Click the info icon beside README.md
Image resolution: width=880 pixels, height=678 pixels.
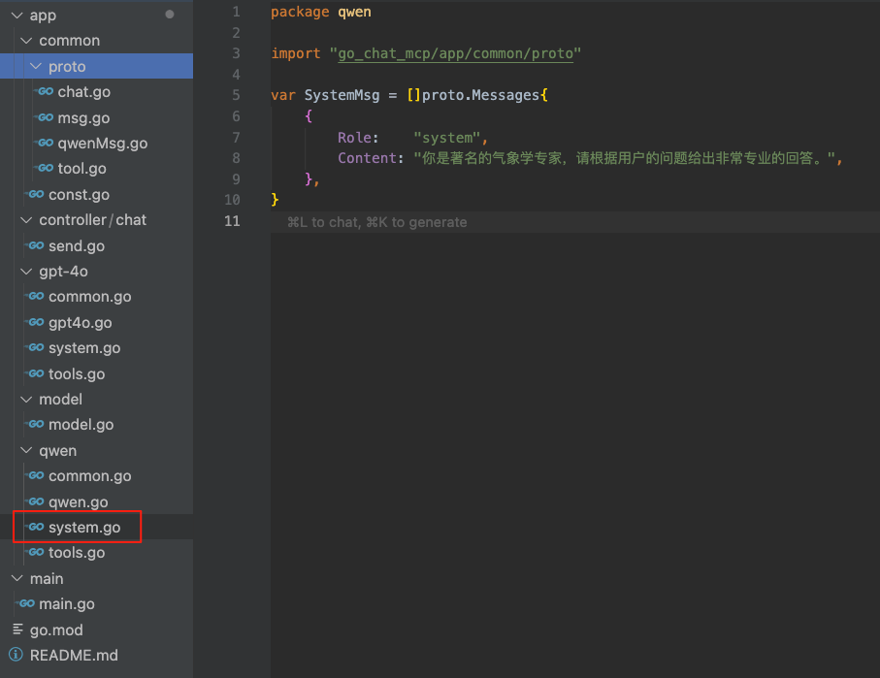[x=16, y=656]
